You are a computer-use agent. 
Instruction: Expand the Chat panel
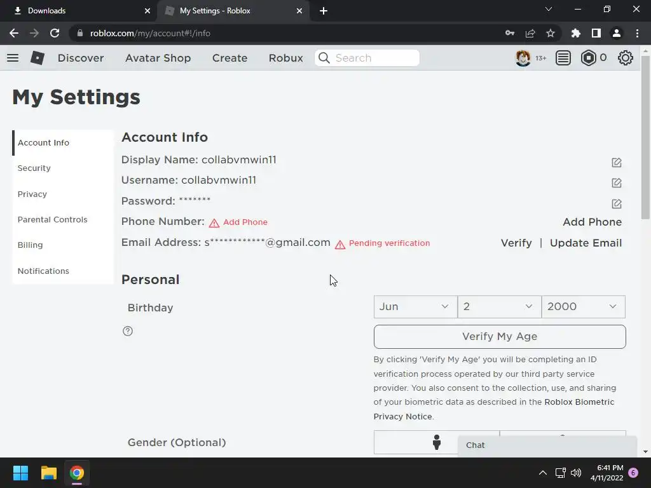(547, 445)
